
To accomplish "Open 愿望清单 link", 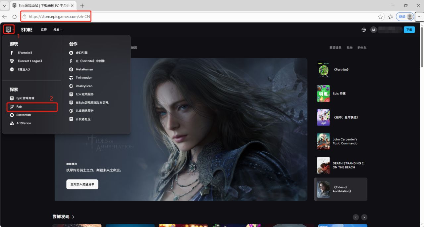I will click(x=335, y=48).
